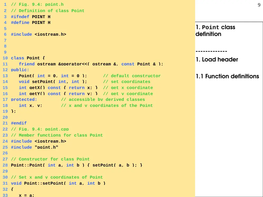Click the comment '// Fig. 9.4: point.h'
The width and height of the screenshot is (263, 197).
coord(37,4)
